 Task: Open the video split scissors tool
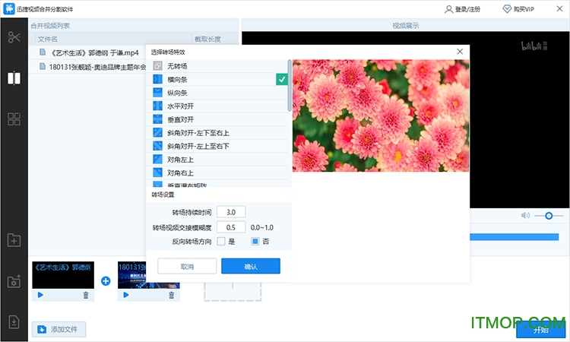(x=14, y=37)
